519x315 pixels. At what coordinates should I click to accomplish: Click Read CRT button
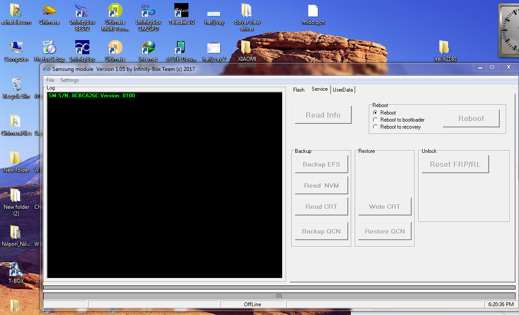321,207
